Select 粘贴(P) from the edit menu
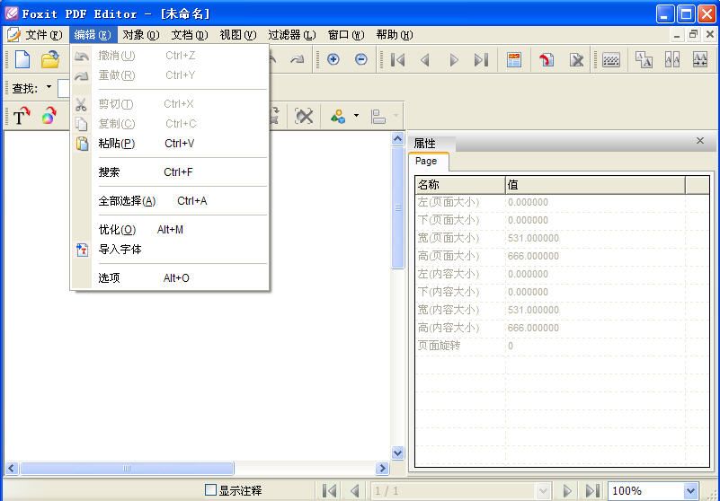This screenshot has width=720, height=501. [x=170, y=144]
